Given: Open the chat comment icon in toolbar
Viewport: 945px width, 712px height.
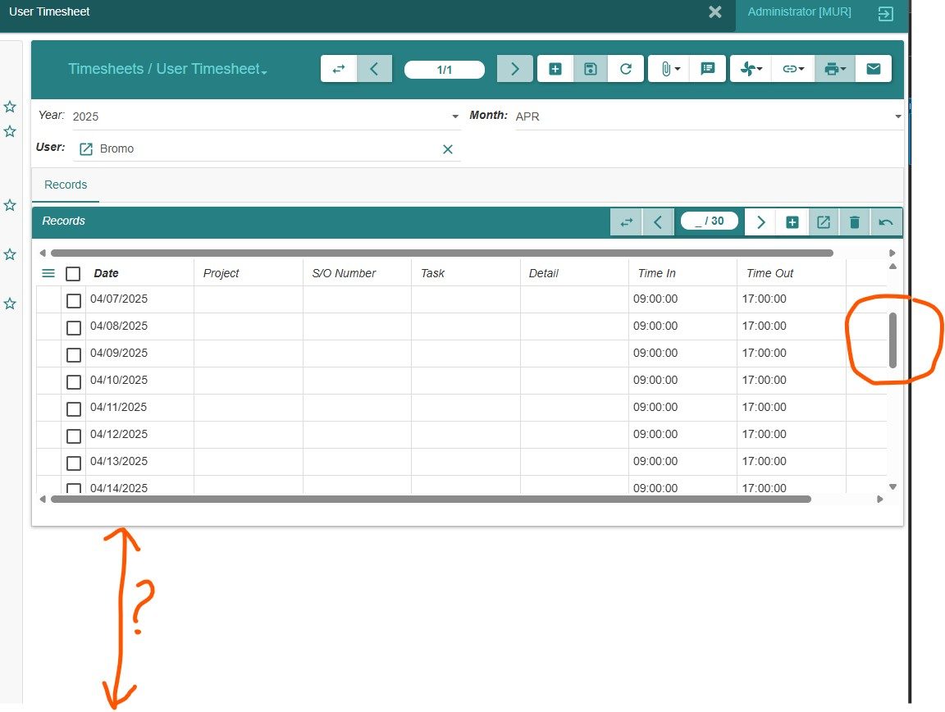Looking at the screenshot, I should click(x=708, y=69).
